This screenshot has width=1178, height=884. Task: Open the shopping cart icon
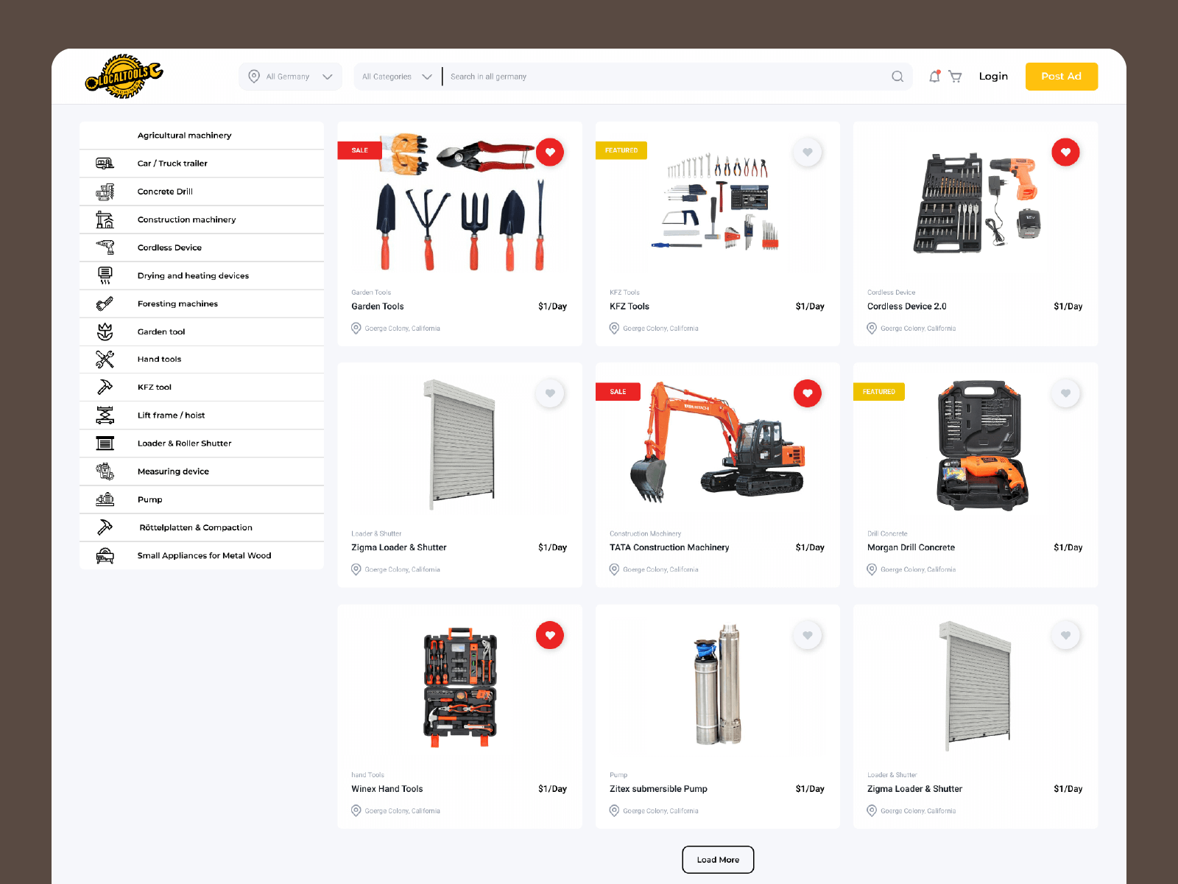coord(955,76)
